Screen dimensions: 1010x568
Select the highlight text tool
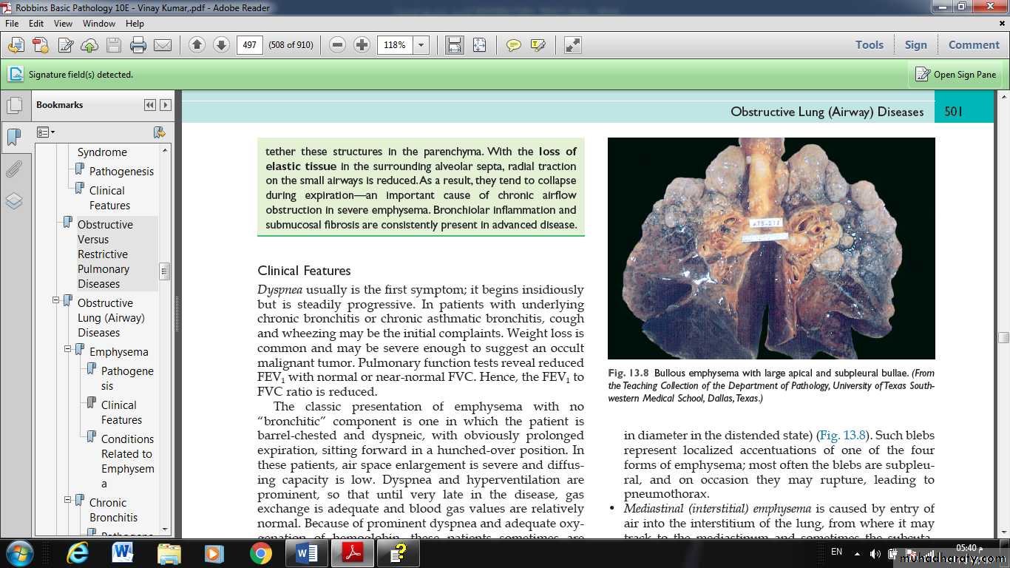click(x=538, y=45)
